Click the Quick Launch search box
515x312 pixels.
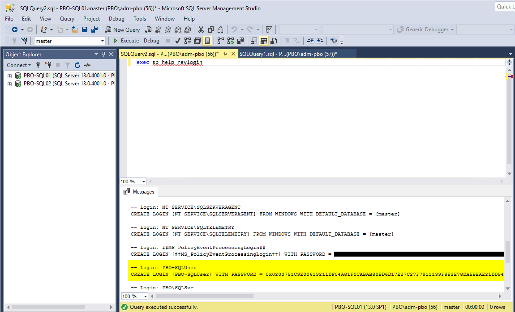coord(505,7)
